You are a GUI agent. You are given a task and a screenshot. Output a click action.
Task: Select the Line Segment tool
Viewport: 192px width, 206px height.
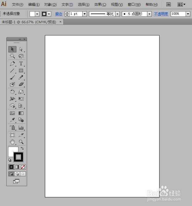[12, 71]
